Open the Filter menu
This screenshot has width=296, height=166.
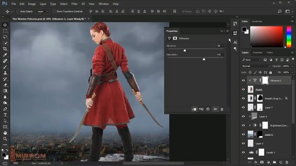pos(74,4)
